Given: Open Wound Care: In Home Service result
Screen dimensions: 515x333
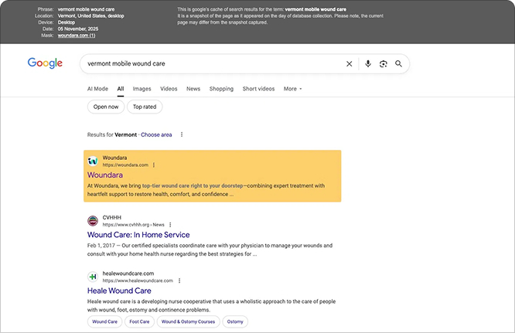Looking at the screenshot, I should 138,235.
